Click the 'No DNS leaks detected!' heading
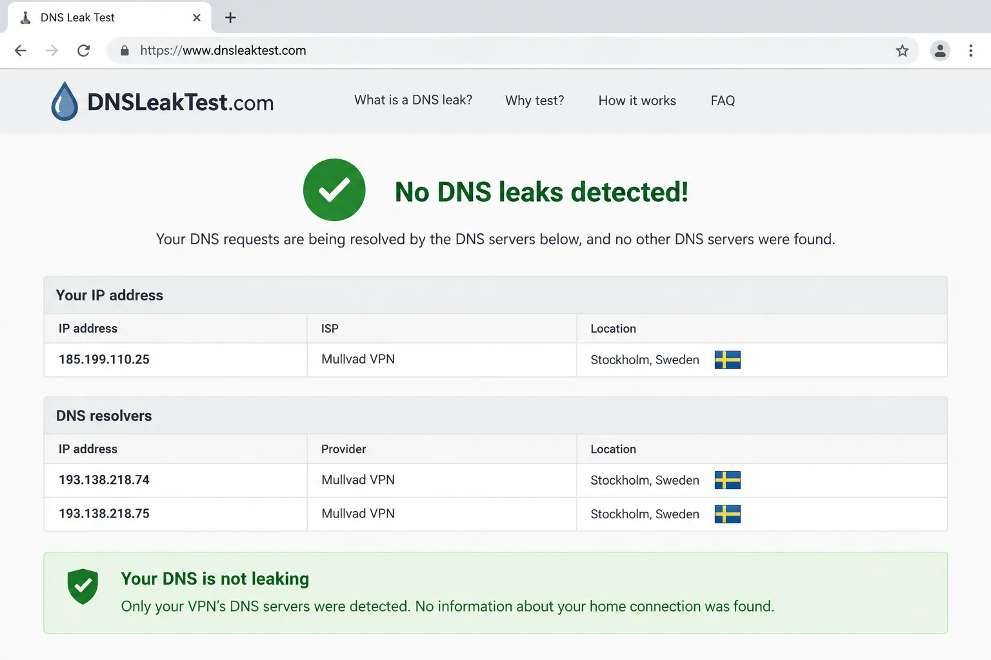The height and width of the screenshot is (660, 991). point(541,191)
